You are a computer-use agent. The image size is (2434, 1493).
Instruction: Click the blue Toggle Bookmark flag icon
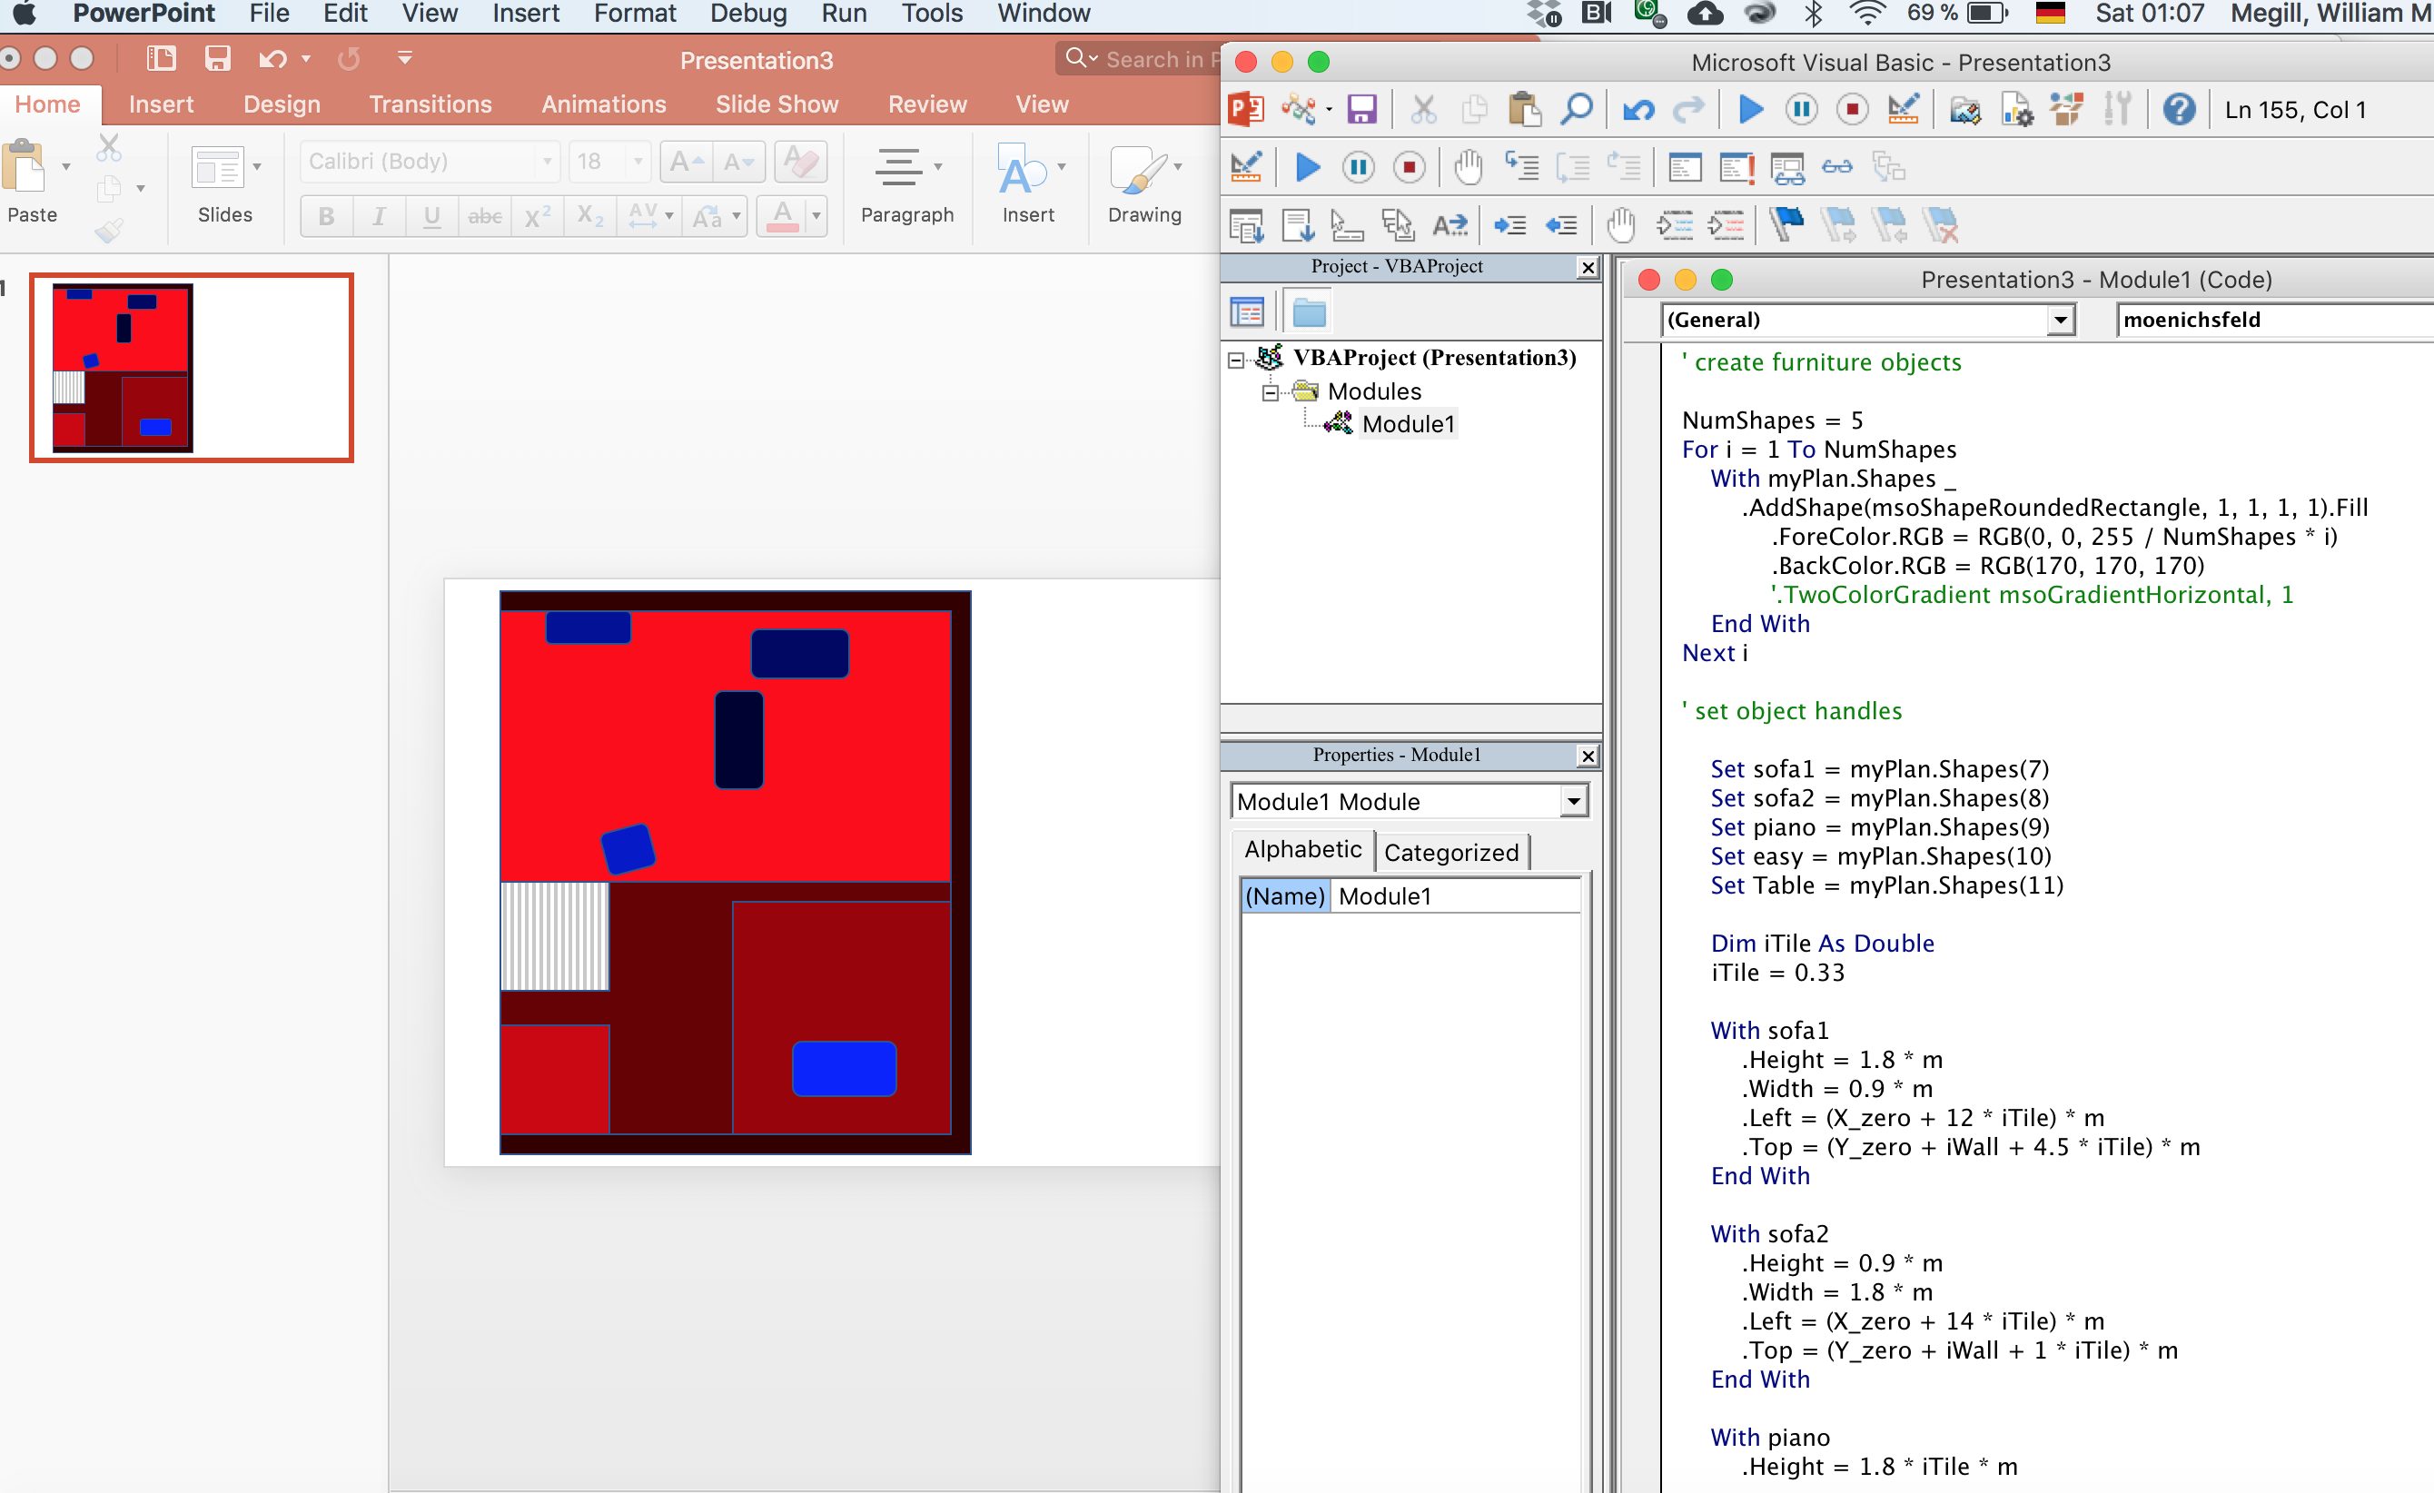click(1786, 225)
